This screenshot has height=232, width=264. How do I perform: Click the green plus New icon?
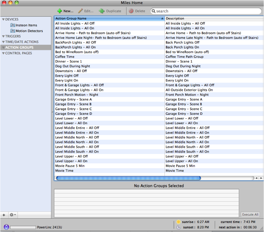(x=60, y=11)
